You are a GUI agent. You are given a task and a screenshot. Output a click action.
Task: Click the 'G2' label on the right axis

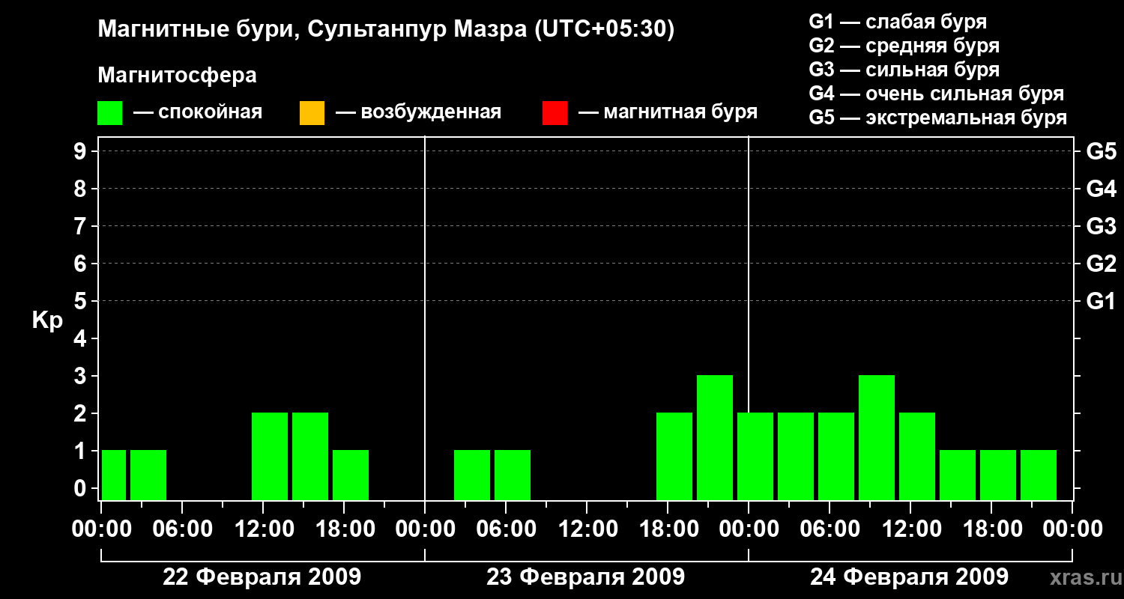[x=1102, y=264]
